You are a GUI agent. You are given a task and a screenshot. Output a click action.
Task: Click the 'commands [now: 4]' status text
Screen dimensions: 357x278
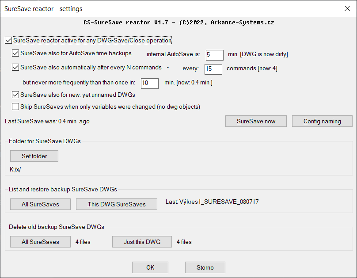tap(252, 69)
